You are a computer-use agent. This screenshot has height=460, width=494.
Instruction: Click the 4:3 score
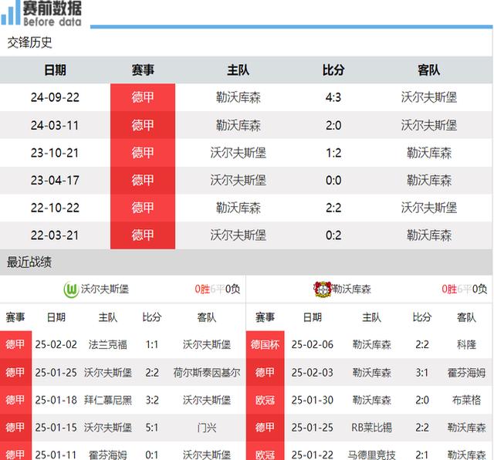(x=333, y=97)
